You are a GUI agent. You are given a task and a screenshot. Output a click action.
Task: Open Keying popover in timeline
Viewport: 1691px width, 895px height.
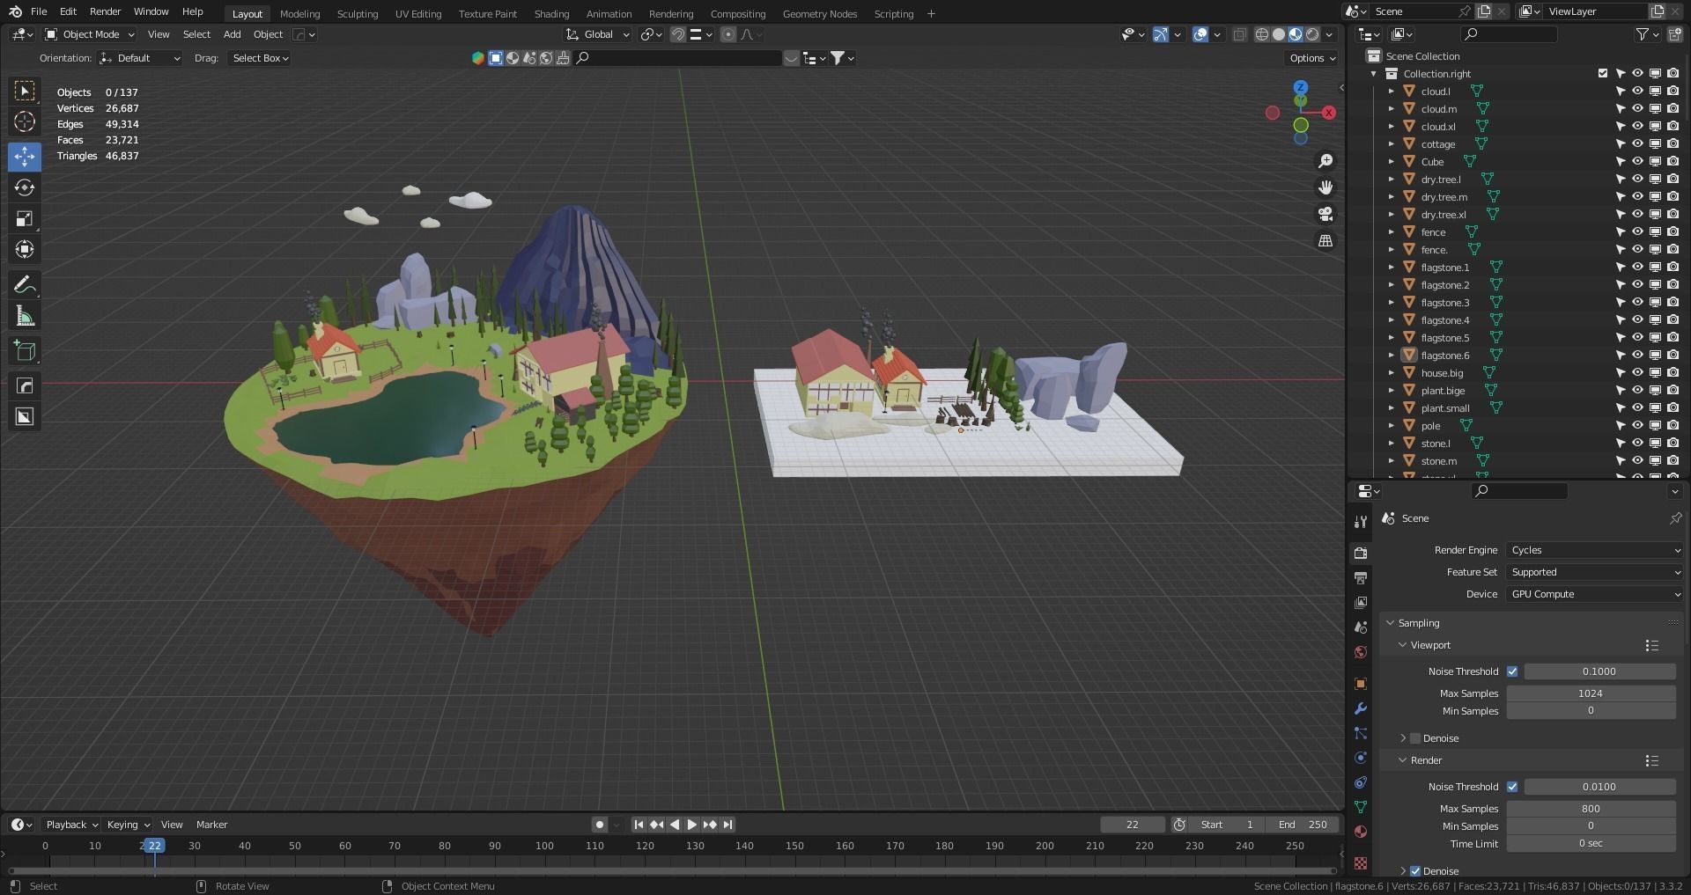pos(128,825)
